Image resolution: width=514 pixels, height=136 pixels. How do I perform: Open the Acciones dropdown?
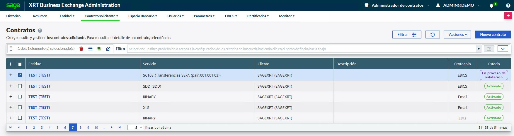click(457, 34)
